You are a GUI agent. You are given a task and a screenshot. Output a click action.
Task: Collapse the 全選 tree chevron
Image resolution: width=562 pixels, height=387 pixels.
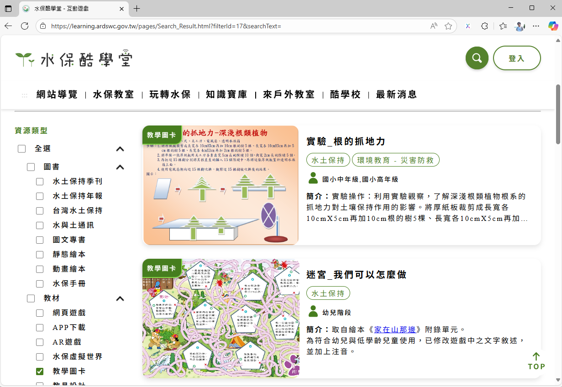(x=120, y=149)
